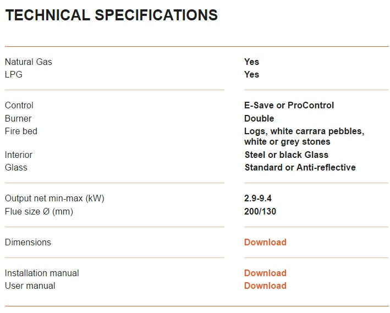This screenshot has height=313, width=390.
Task: Click the Burner label
Action: (x=18, y=118)
